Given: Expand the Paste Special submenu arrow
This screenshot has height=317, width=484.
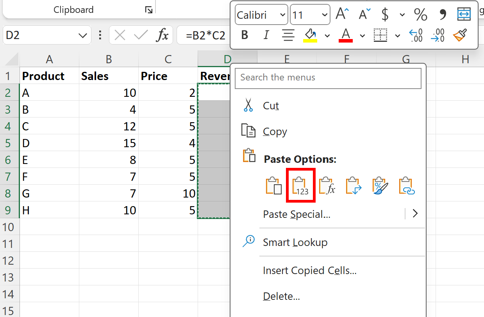Looking at the screenshot, I should click(x=415, y=214).
